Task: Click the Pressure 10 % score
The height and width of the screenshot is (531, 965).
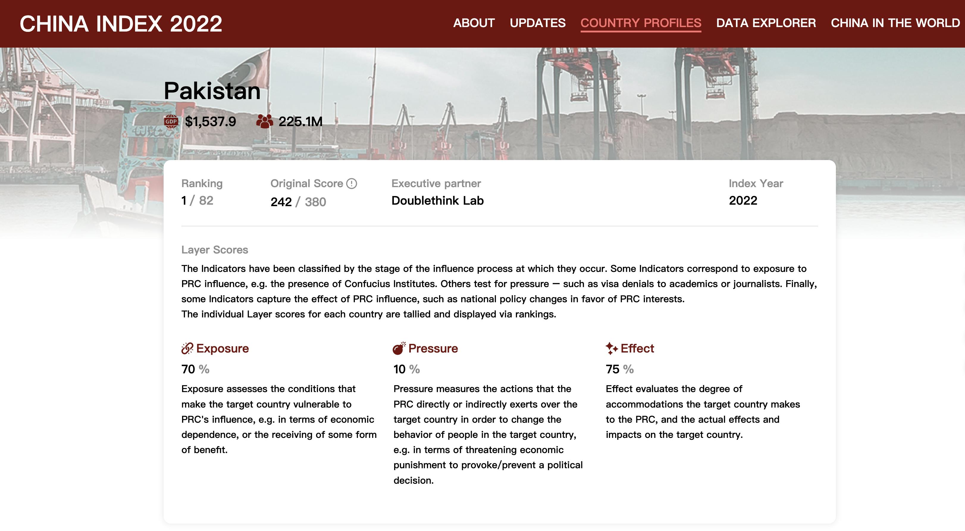Action: click(x=406, y=369)
